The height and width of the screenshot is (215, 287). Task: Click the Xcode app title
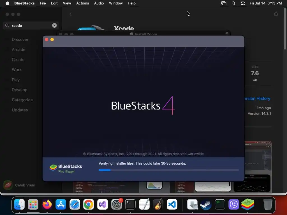pos(124,28)
